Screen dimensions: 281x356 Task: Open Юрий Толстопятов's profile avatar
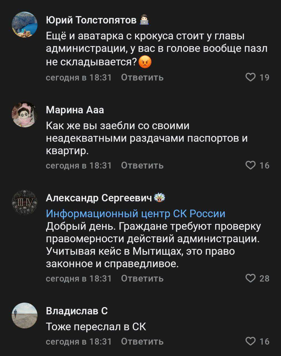pos(24,25)
